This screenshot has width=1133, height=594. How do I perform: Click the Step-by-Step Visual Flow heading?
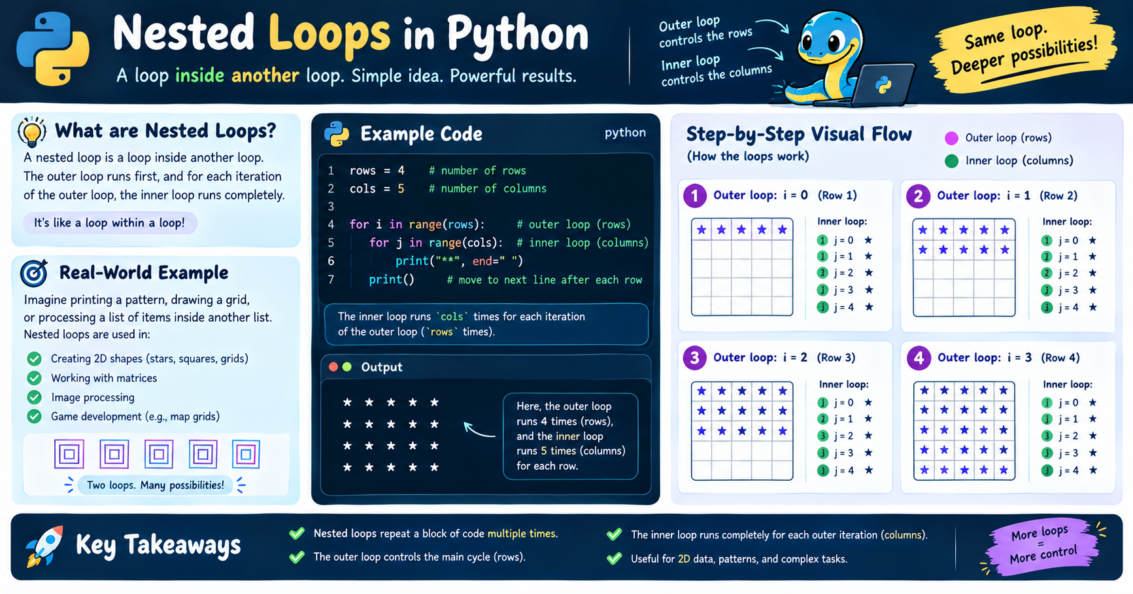[x=799, y=134]
